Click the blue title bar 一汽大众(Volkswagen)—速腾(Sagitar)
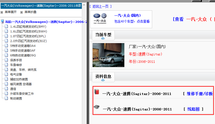Image resolution: width=215 pixels, height=124 pixels. pos(41,6)
